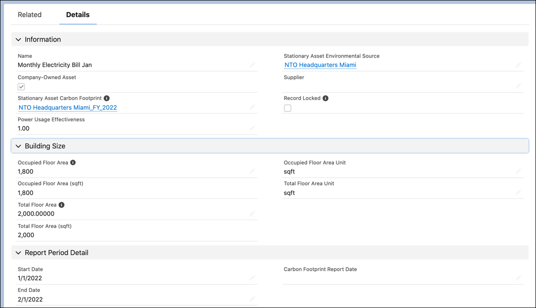Edit Total Floor Area Unit pencil icon

click(x=518, y=192)
